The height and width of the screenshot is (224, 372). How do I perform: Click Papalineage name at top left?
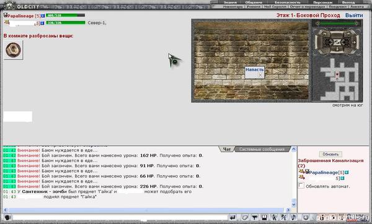pyautogui.click(x=20, y=16)
